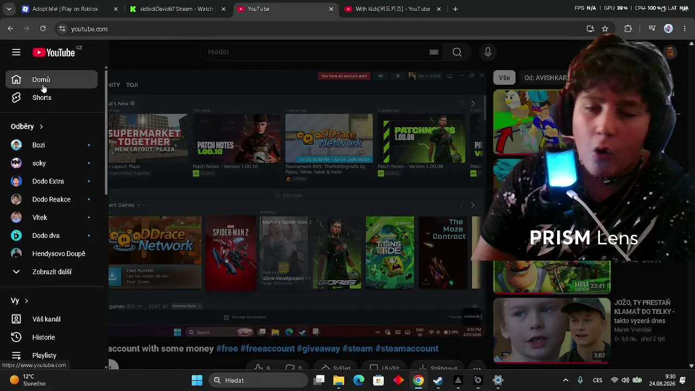View site information for youtube.com

(62, 29)
